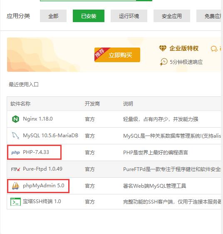The width and height of the screenshot is (223, 234).
Task: Click 官方 in the Pure-Ftpd row
Action: pos(90,169)
